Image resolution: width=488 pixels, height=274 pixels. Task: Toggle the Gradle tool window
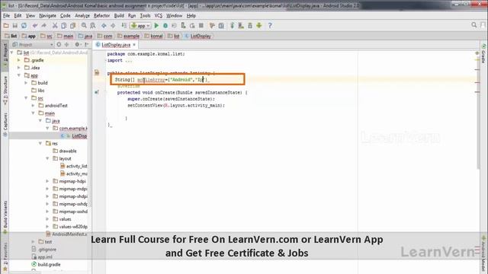point(483,54)
